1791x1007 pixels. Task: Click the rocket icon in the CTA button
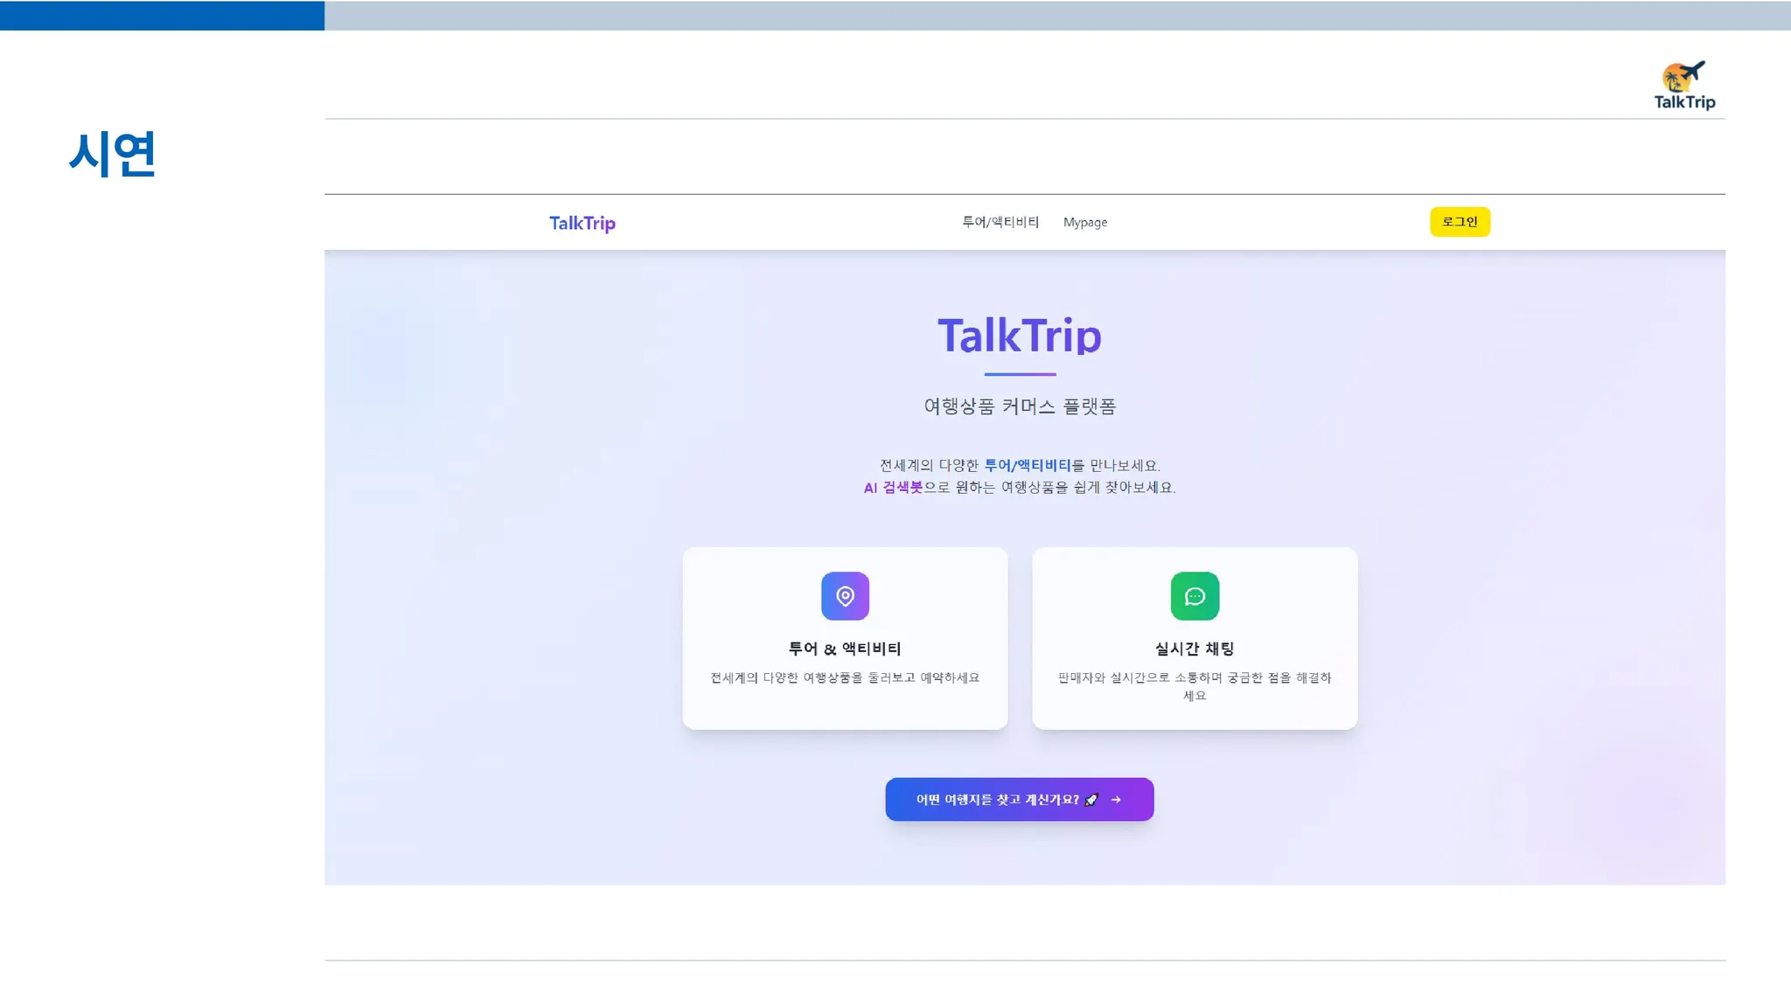(x=1091, y=800)
